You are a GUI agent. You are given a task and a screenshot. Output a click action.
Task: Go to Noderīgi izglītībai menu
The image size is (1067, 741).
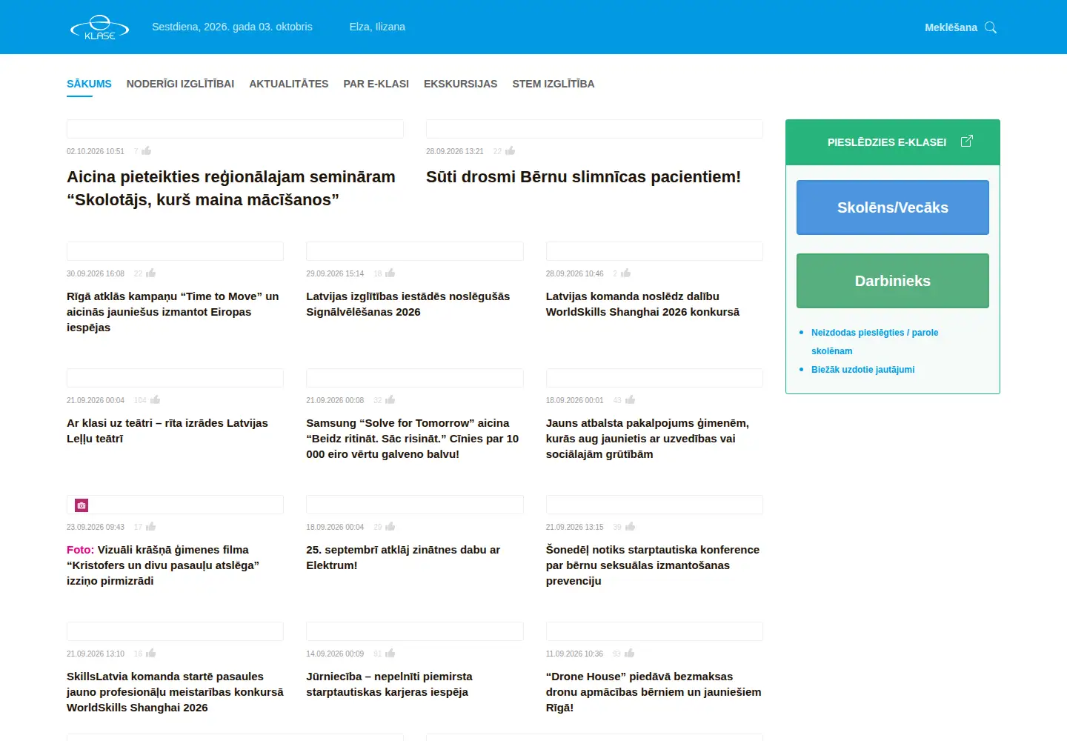(180, 84)
